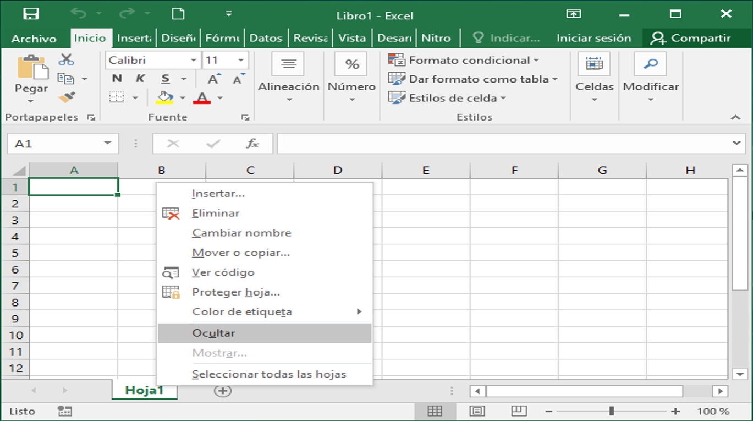The image size is (753, 421).
Task: Click the zoom slider handle
Action: (x=612, y=411)
